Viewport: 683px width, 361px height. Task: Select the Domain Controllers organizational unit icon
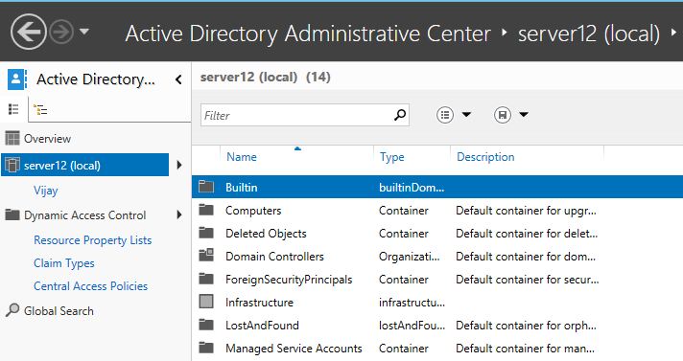coord(206,255)
